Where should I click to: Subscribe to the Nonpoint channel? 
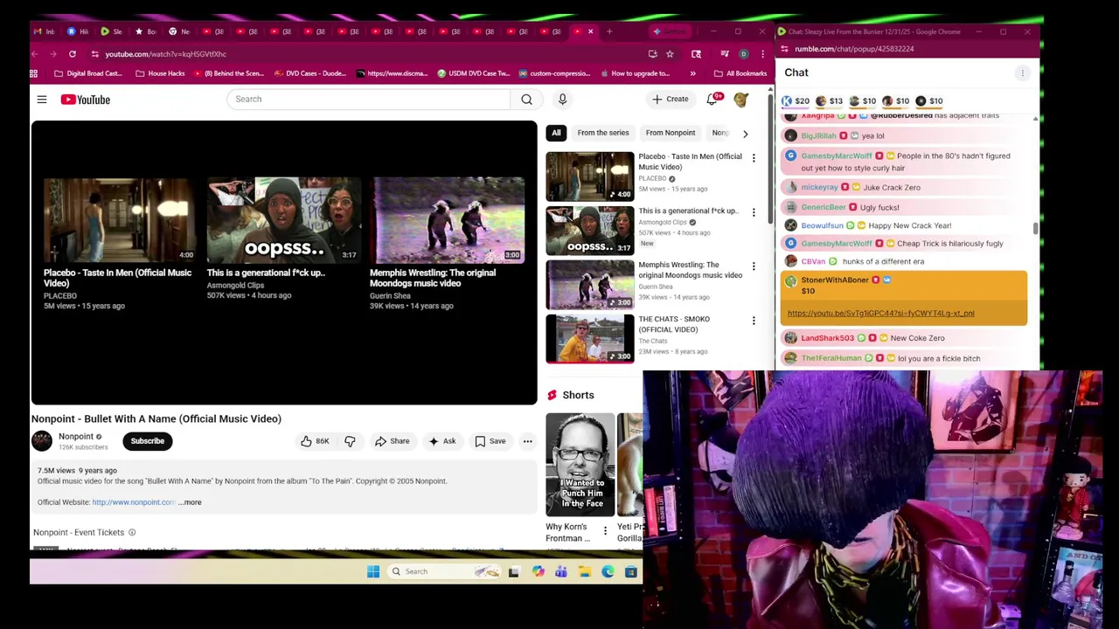coord(148,441)
